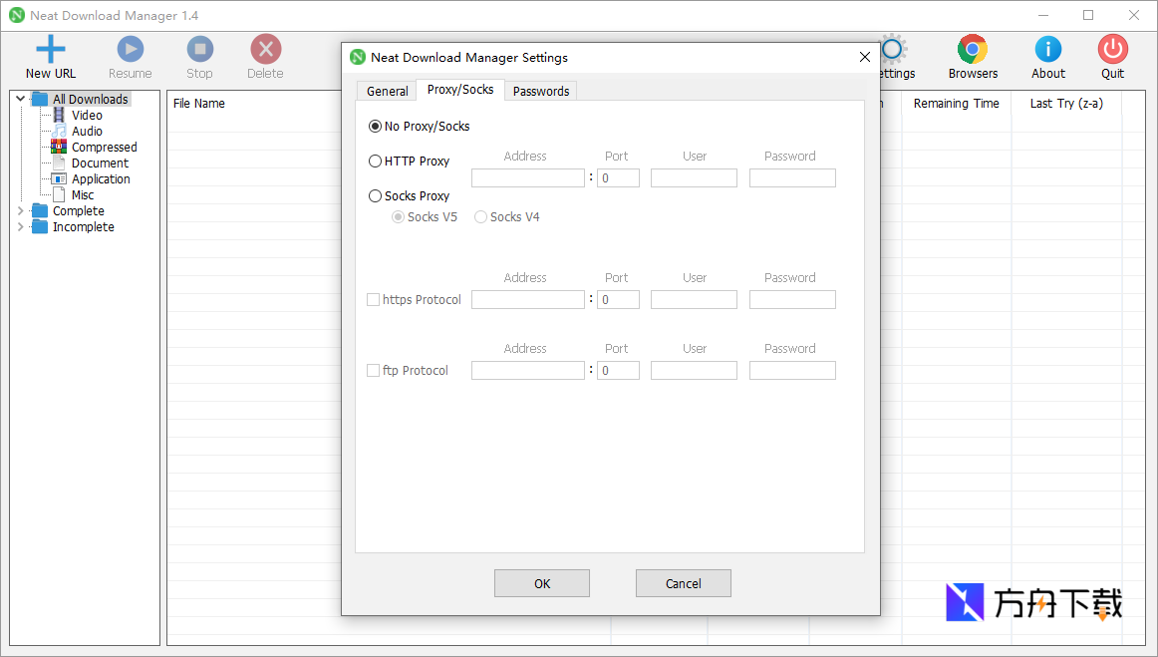Switch to the Passwords tab
Viewport: 1158px width, 657px height.
point(540,91)
